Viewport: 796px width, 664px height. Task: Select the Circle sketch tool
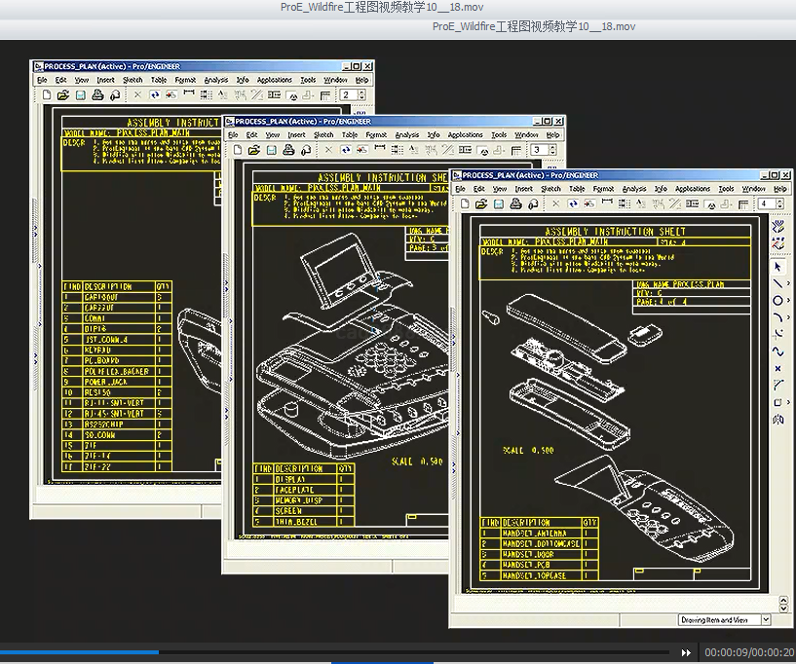click(x=777, y=301)
